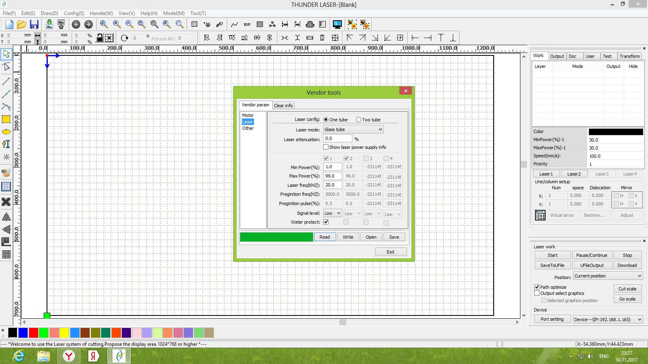Screen dimensions: 648x364
Task: Choose the arrow Select tool in left toolbar
Action: pyautogui.click(x=6, y=54)
